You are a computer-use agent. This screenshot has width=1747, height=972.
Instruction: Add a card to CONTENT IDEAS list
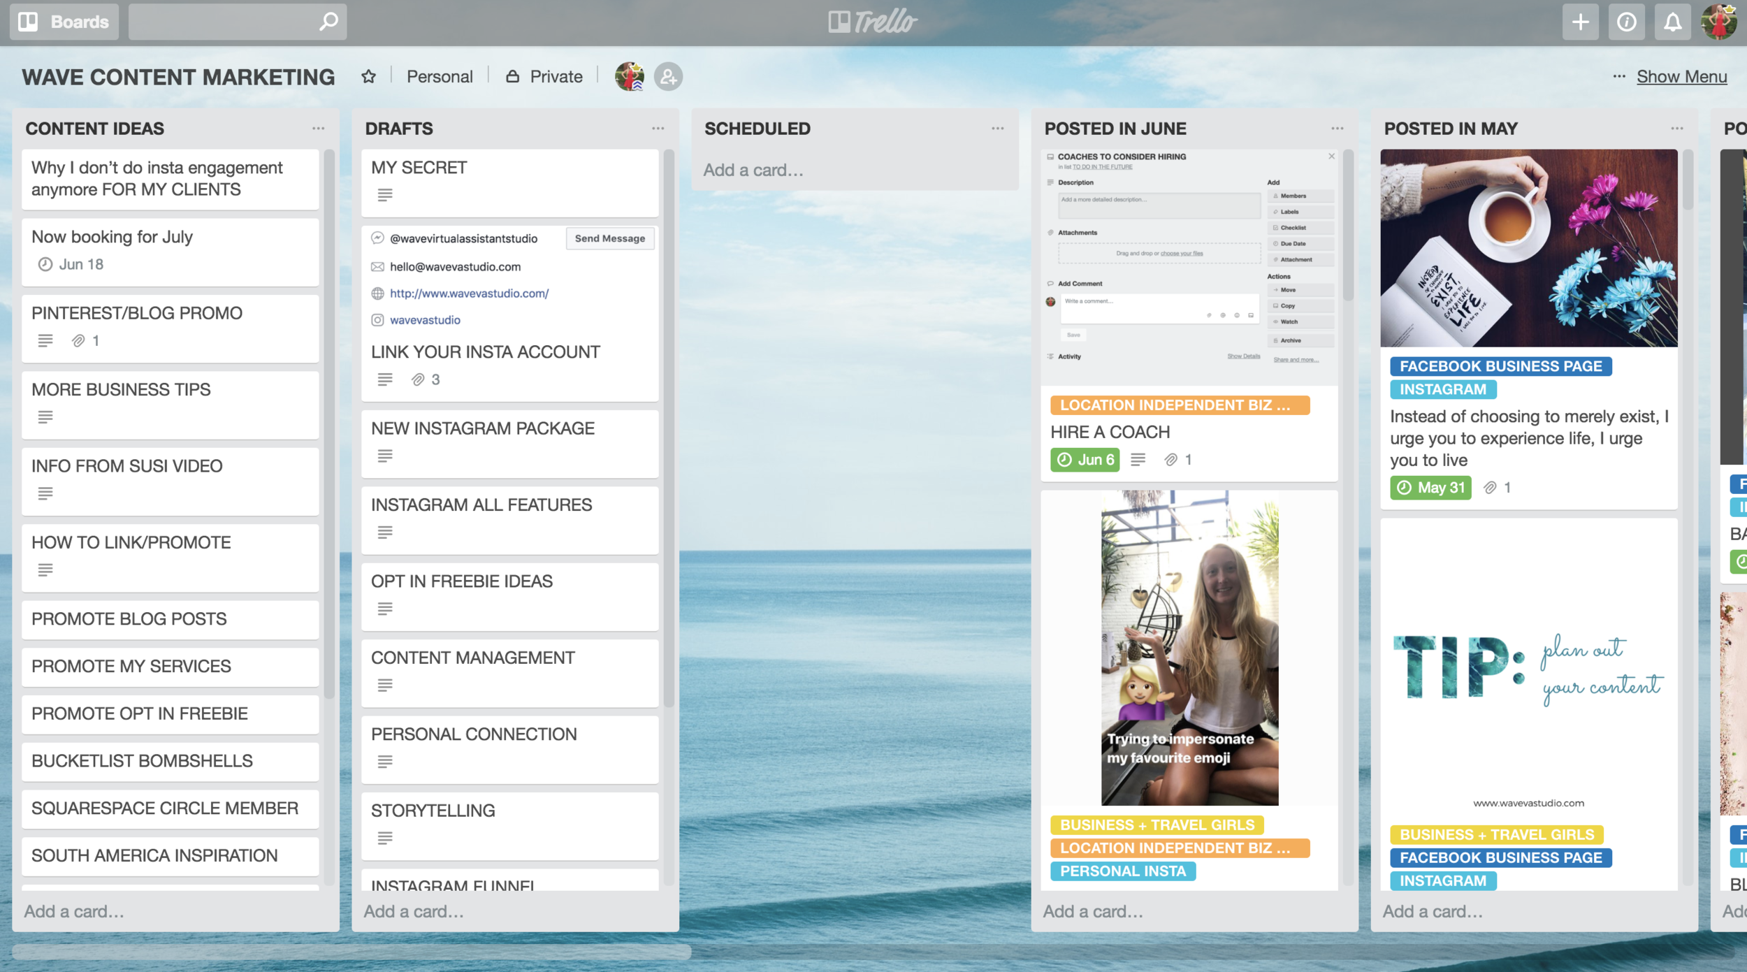tap(74, 911)
